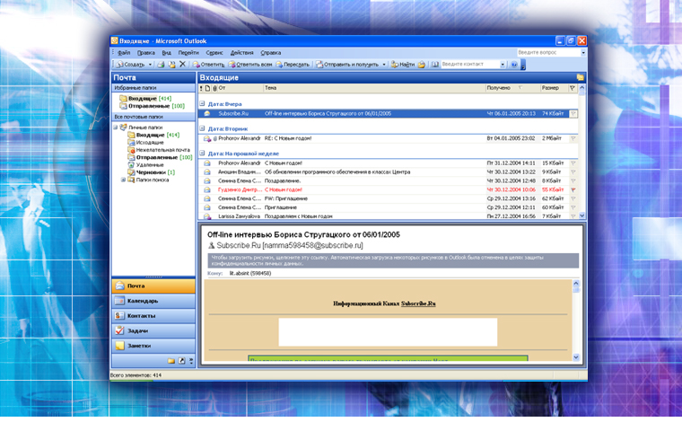Screen dimensions: 682x431
Task: Click Переслать to forward the message
Action: [293, 65]
